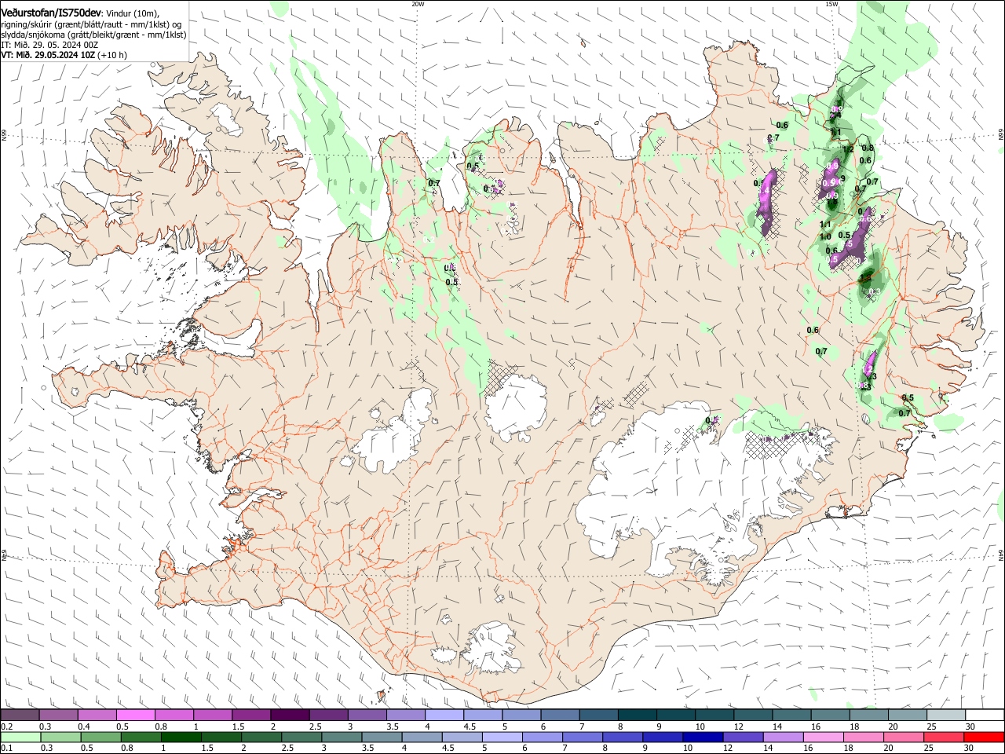Pick the white 30 mm snow legend swatch

[x=985, y=715]
